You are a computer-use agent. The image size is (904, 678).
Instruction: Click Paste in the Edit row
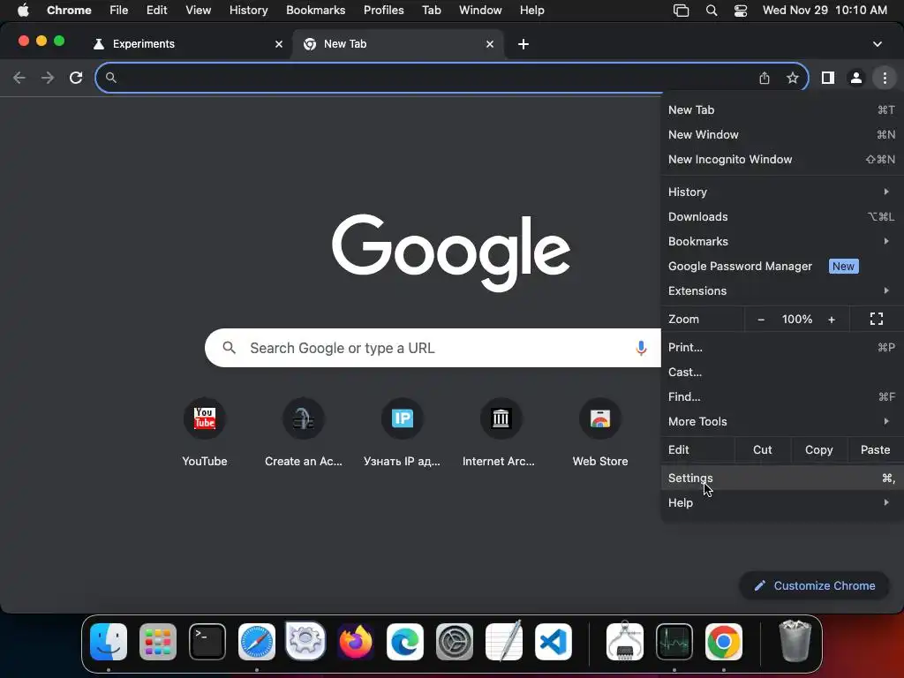(875, 449)
